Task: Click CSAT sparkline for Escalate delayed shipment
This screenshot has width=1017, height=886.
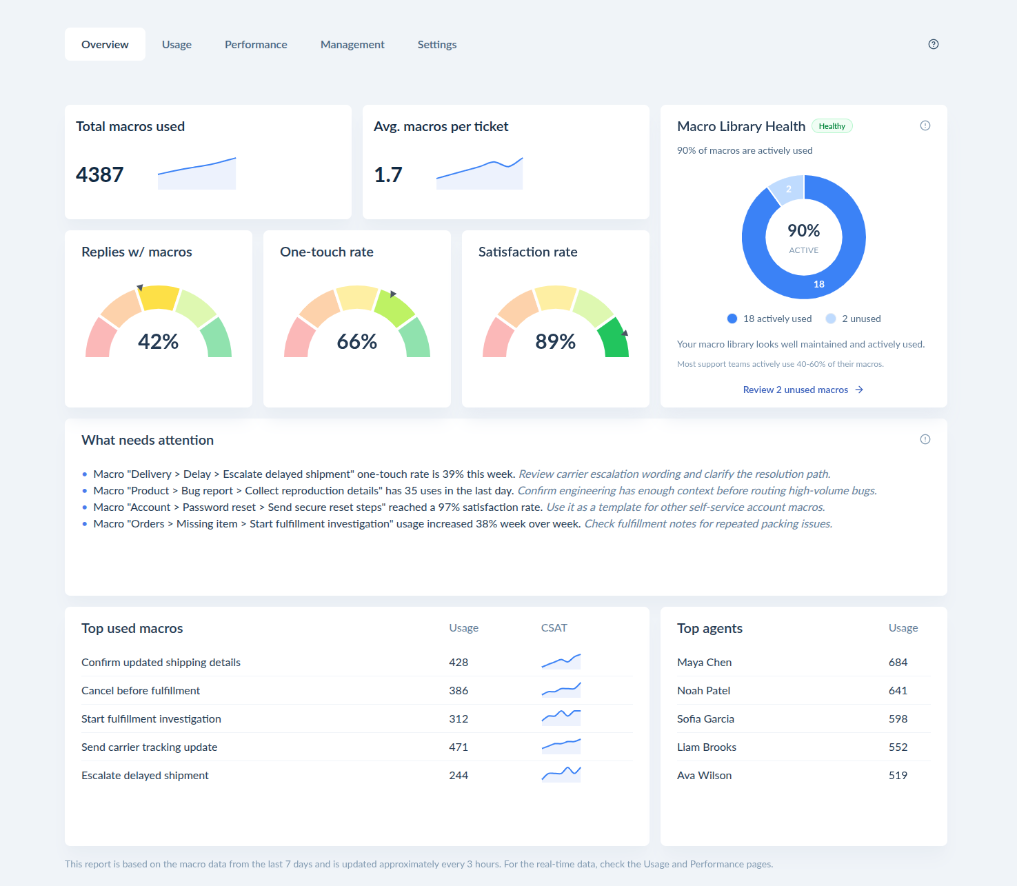Action: 561,774
